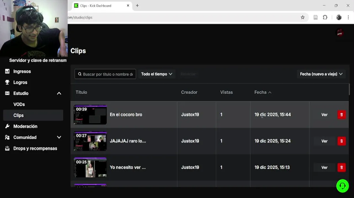Open Ingresos in the sidebar
354x198 pixels.
(22, 71)
